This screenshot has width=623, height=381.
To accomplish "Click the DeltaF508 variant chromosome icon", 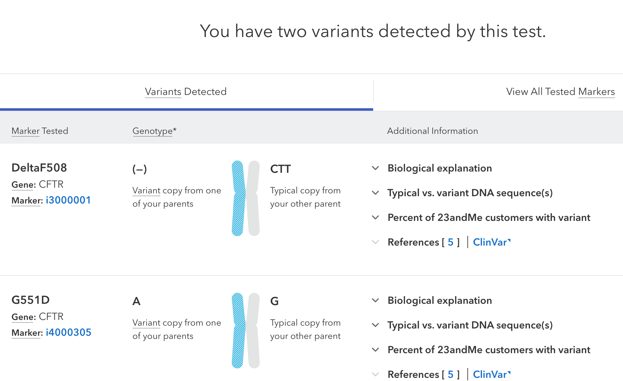I will (238, 198).
